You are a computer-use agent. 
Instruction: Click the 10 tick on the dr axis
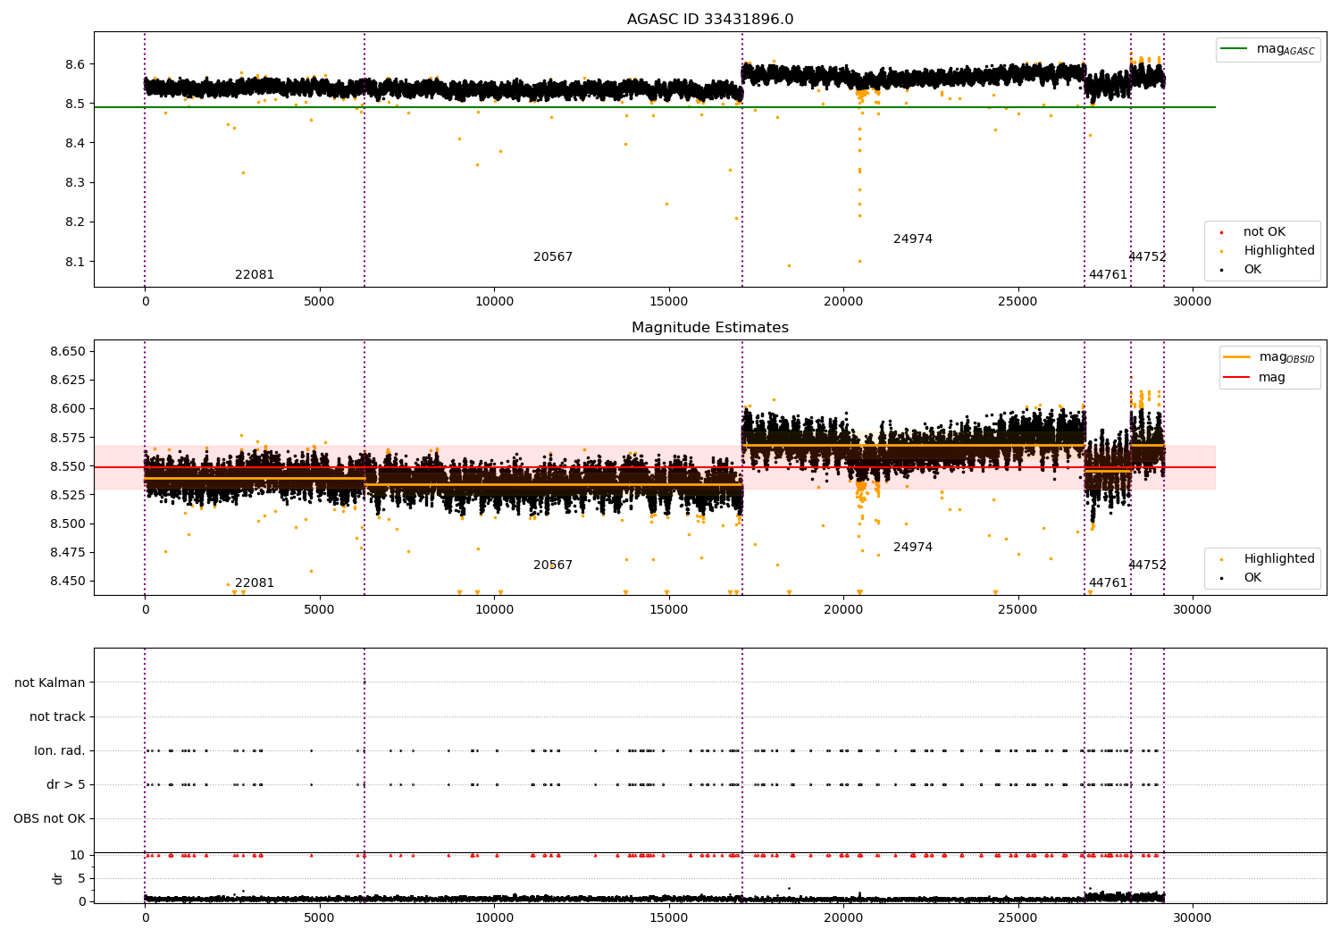79,856
